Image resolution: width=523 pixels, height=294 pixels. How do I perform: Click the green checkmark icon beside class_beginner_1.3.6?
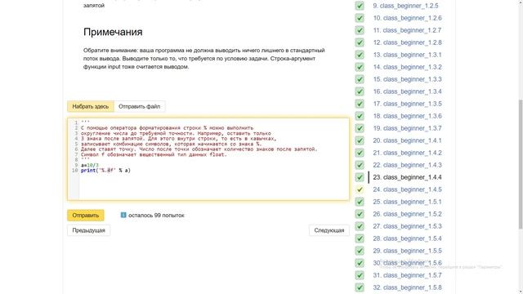(360, 116)
